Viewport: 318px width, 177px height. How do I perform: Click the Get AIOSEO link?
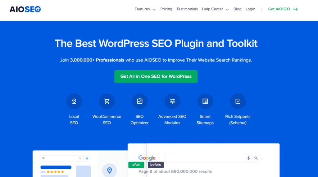tap(279, 9)
